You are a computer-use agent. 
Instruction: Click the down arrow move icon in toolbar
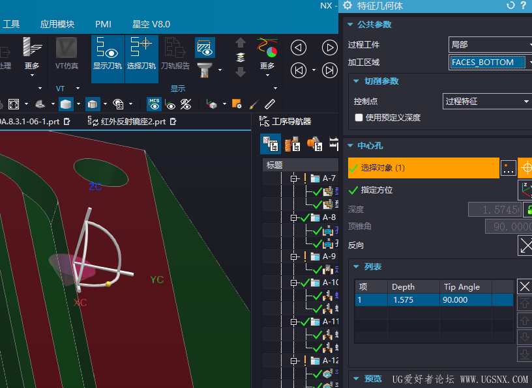[240, 72]
